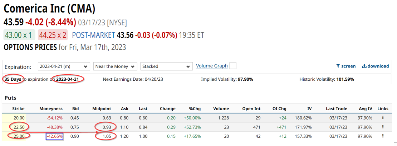Image resolution: width=397 pixels, height=146 pixels.
Task: Open the Volume Graph link
Action: click(x=212, y=66)
